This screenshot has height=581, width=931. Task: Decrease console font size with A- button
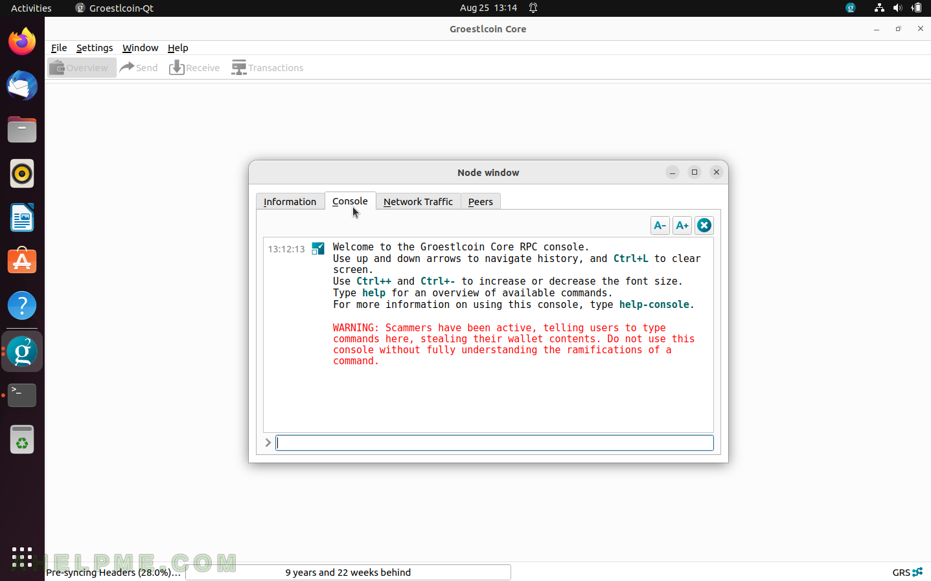pyautogui.click(x=660, y=225)
